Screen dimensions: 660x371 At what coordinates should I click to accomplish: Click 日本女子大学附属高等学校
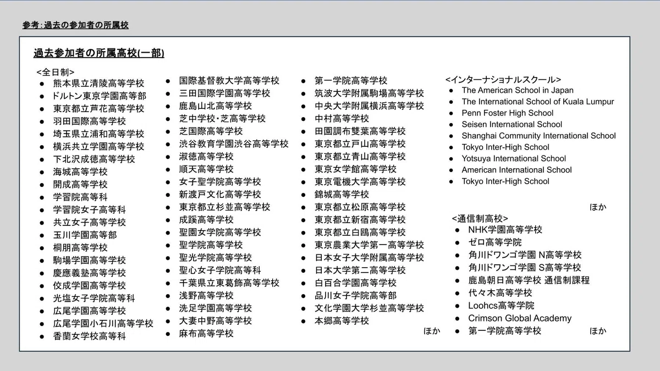coord(369,258)
